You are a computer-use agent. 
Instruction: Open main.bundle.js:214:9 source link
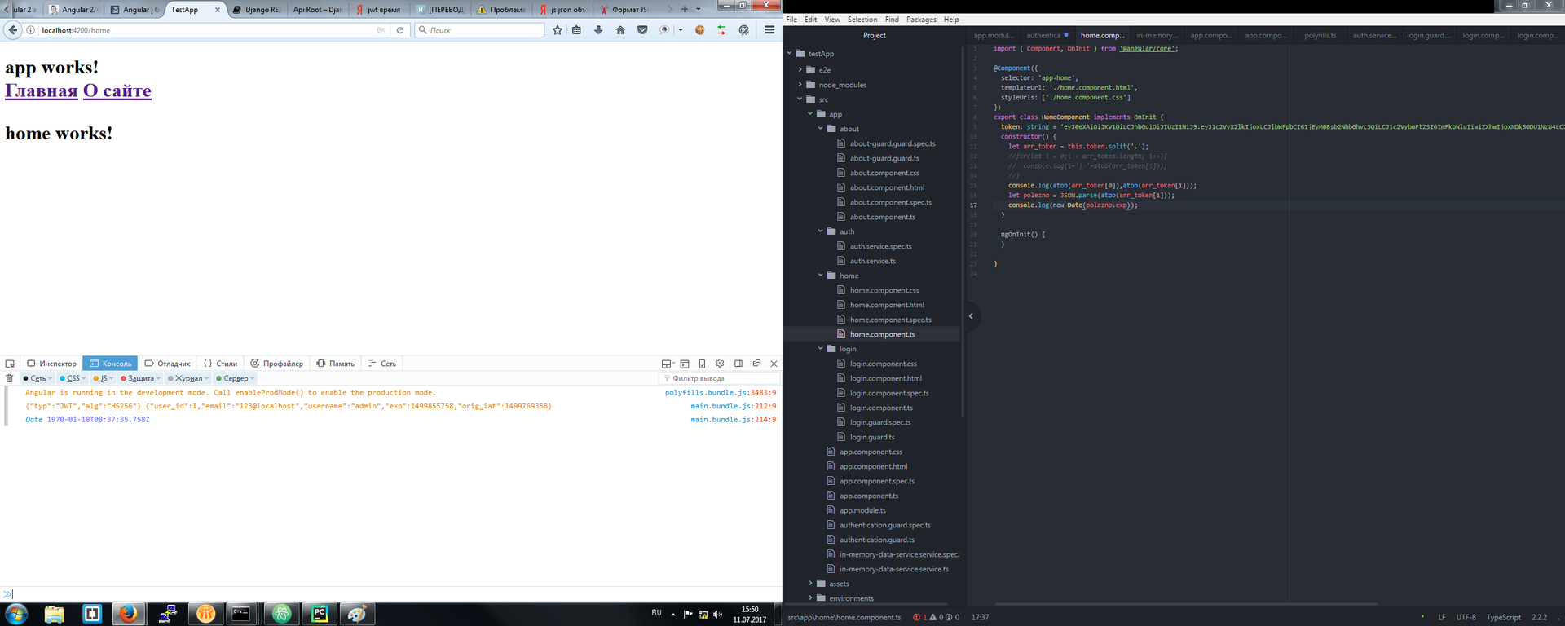(734, 420)
